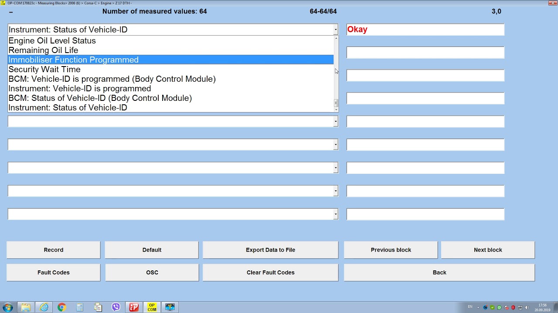Image resolution: width=558 pixels, height=313 pixels.
Task: Click the EN language indicator
Action: click(x=470, y=307)
